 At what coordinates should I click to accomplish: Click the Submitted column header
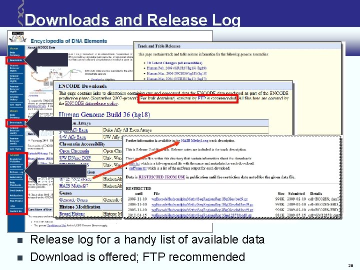(296, 193)
